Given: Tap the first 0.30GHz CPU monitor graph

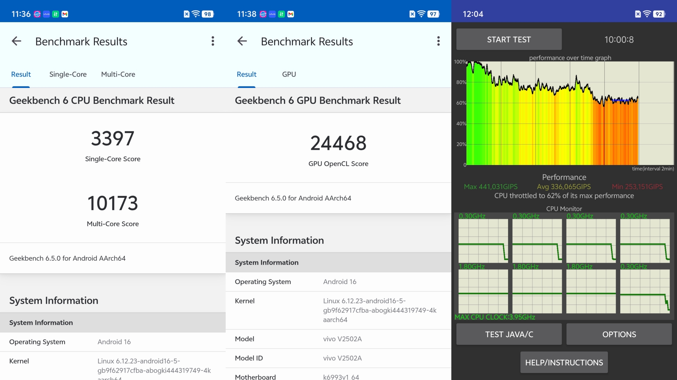Looking at the screenshot, I should coord(483,241).
